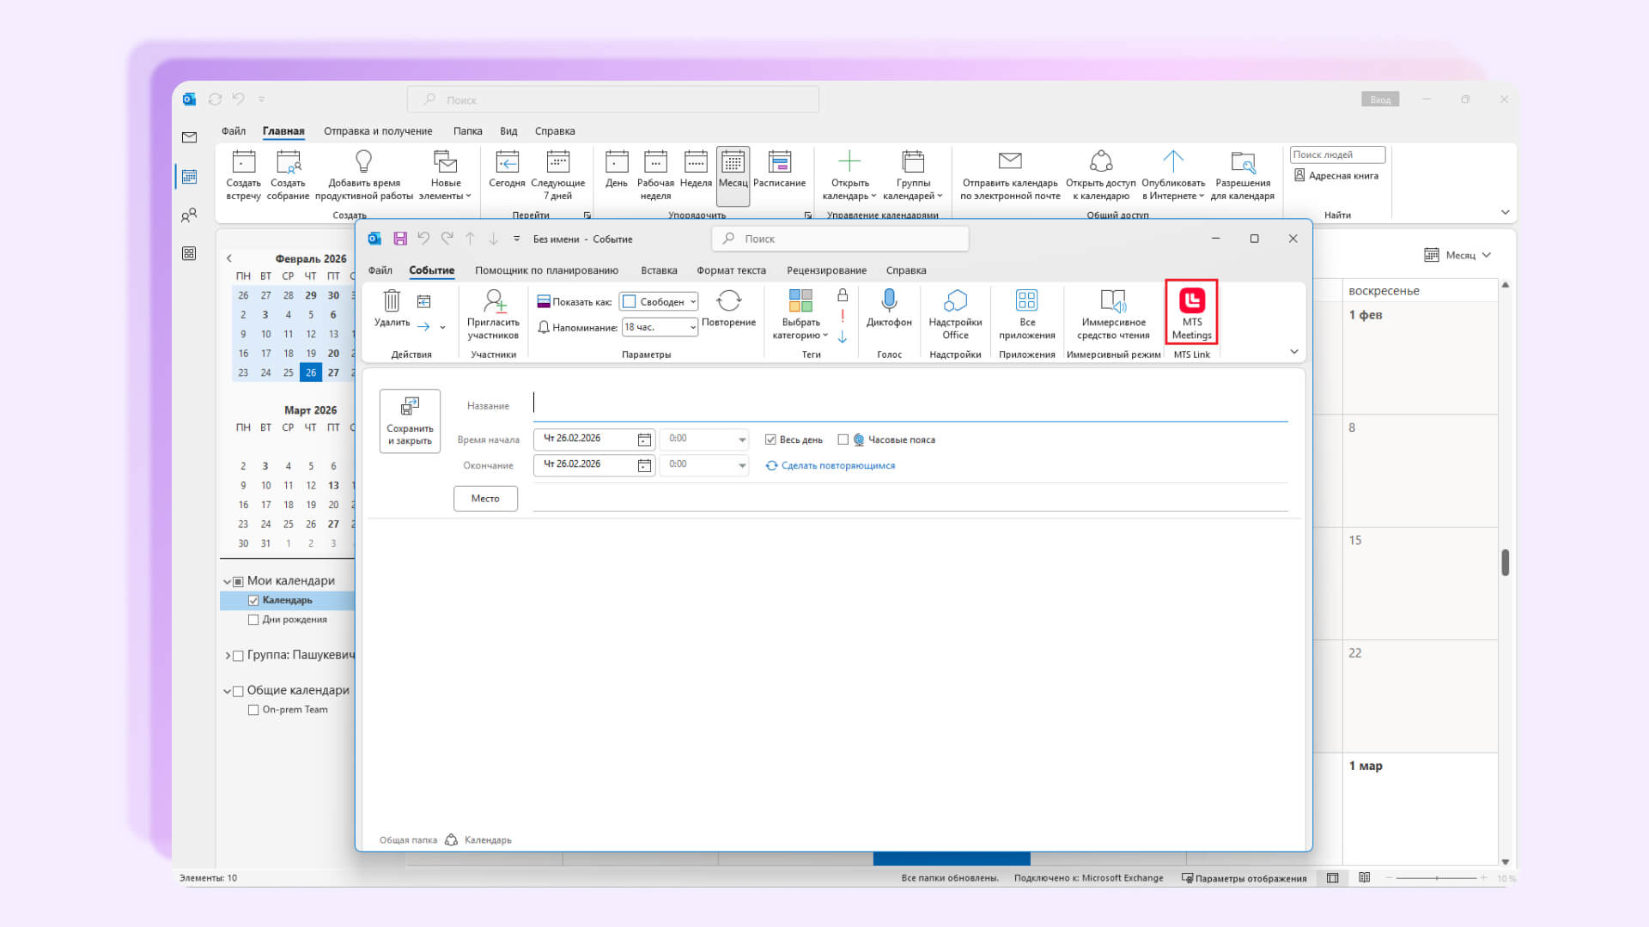Open start time 0:00 dropdown
This screenshot has width=1649, height=927.
tap(741, 439)
